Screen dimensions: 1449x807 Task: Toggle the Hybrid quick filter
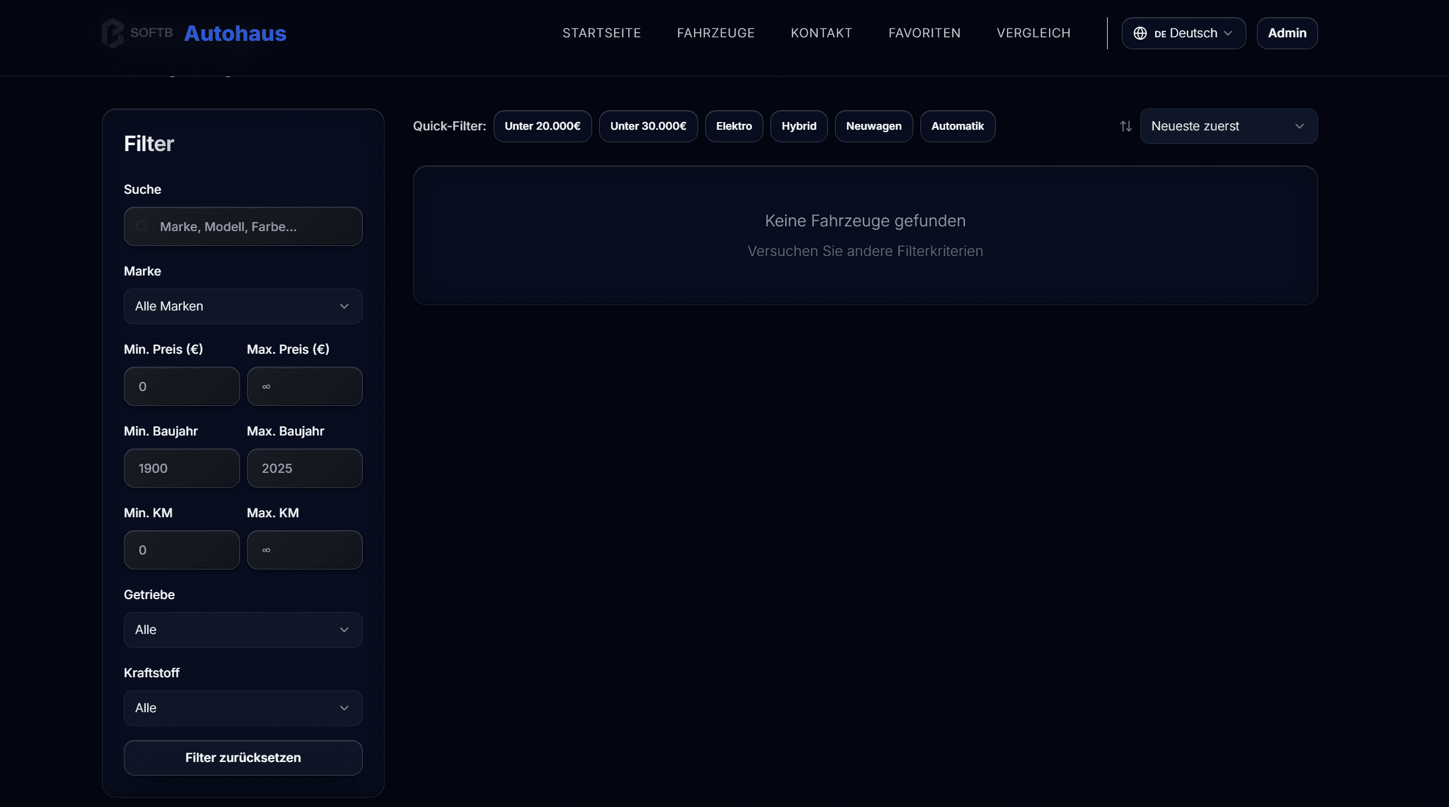click(x=798, y=126)
